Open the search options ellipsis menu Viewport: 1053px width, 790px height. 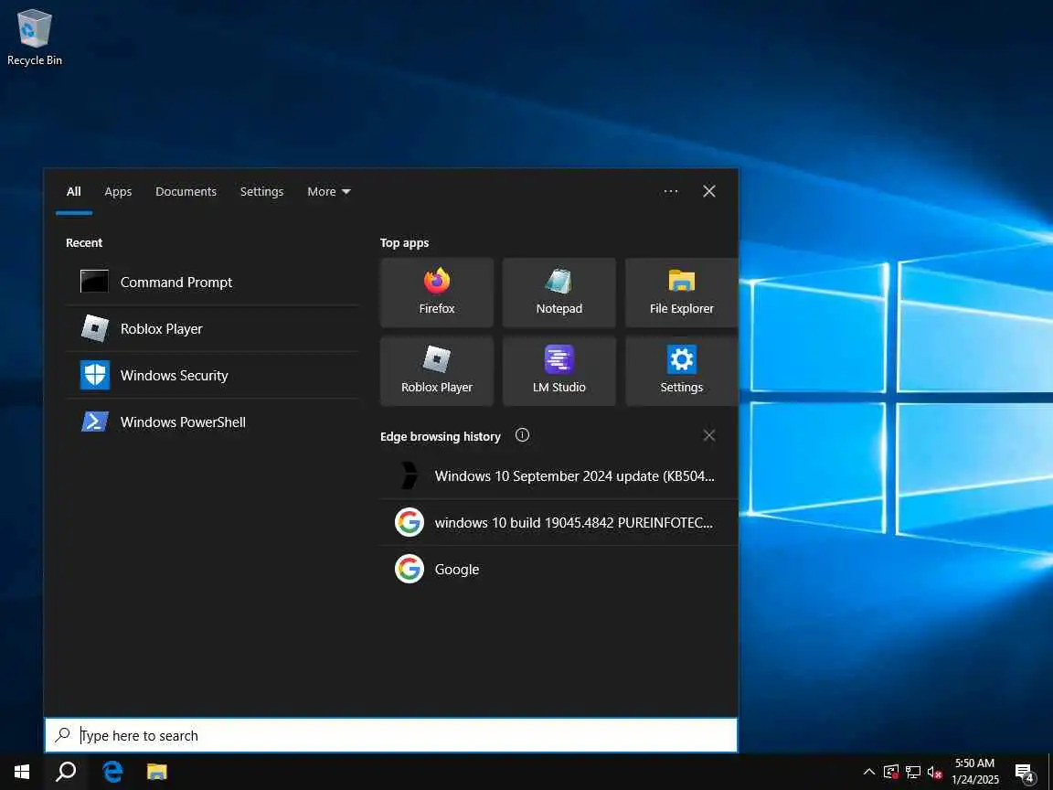(x=670, y=191)
